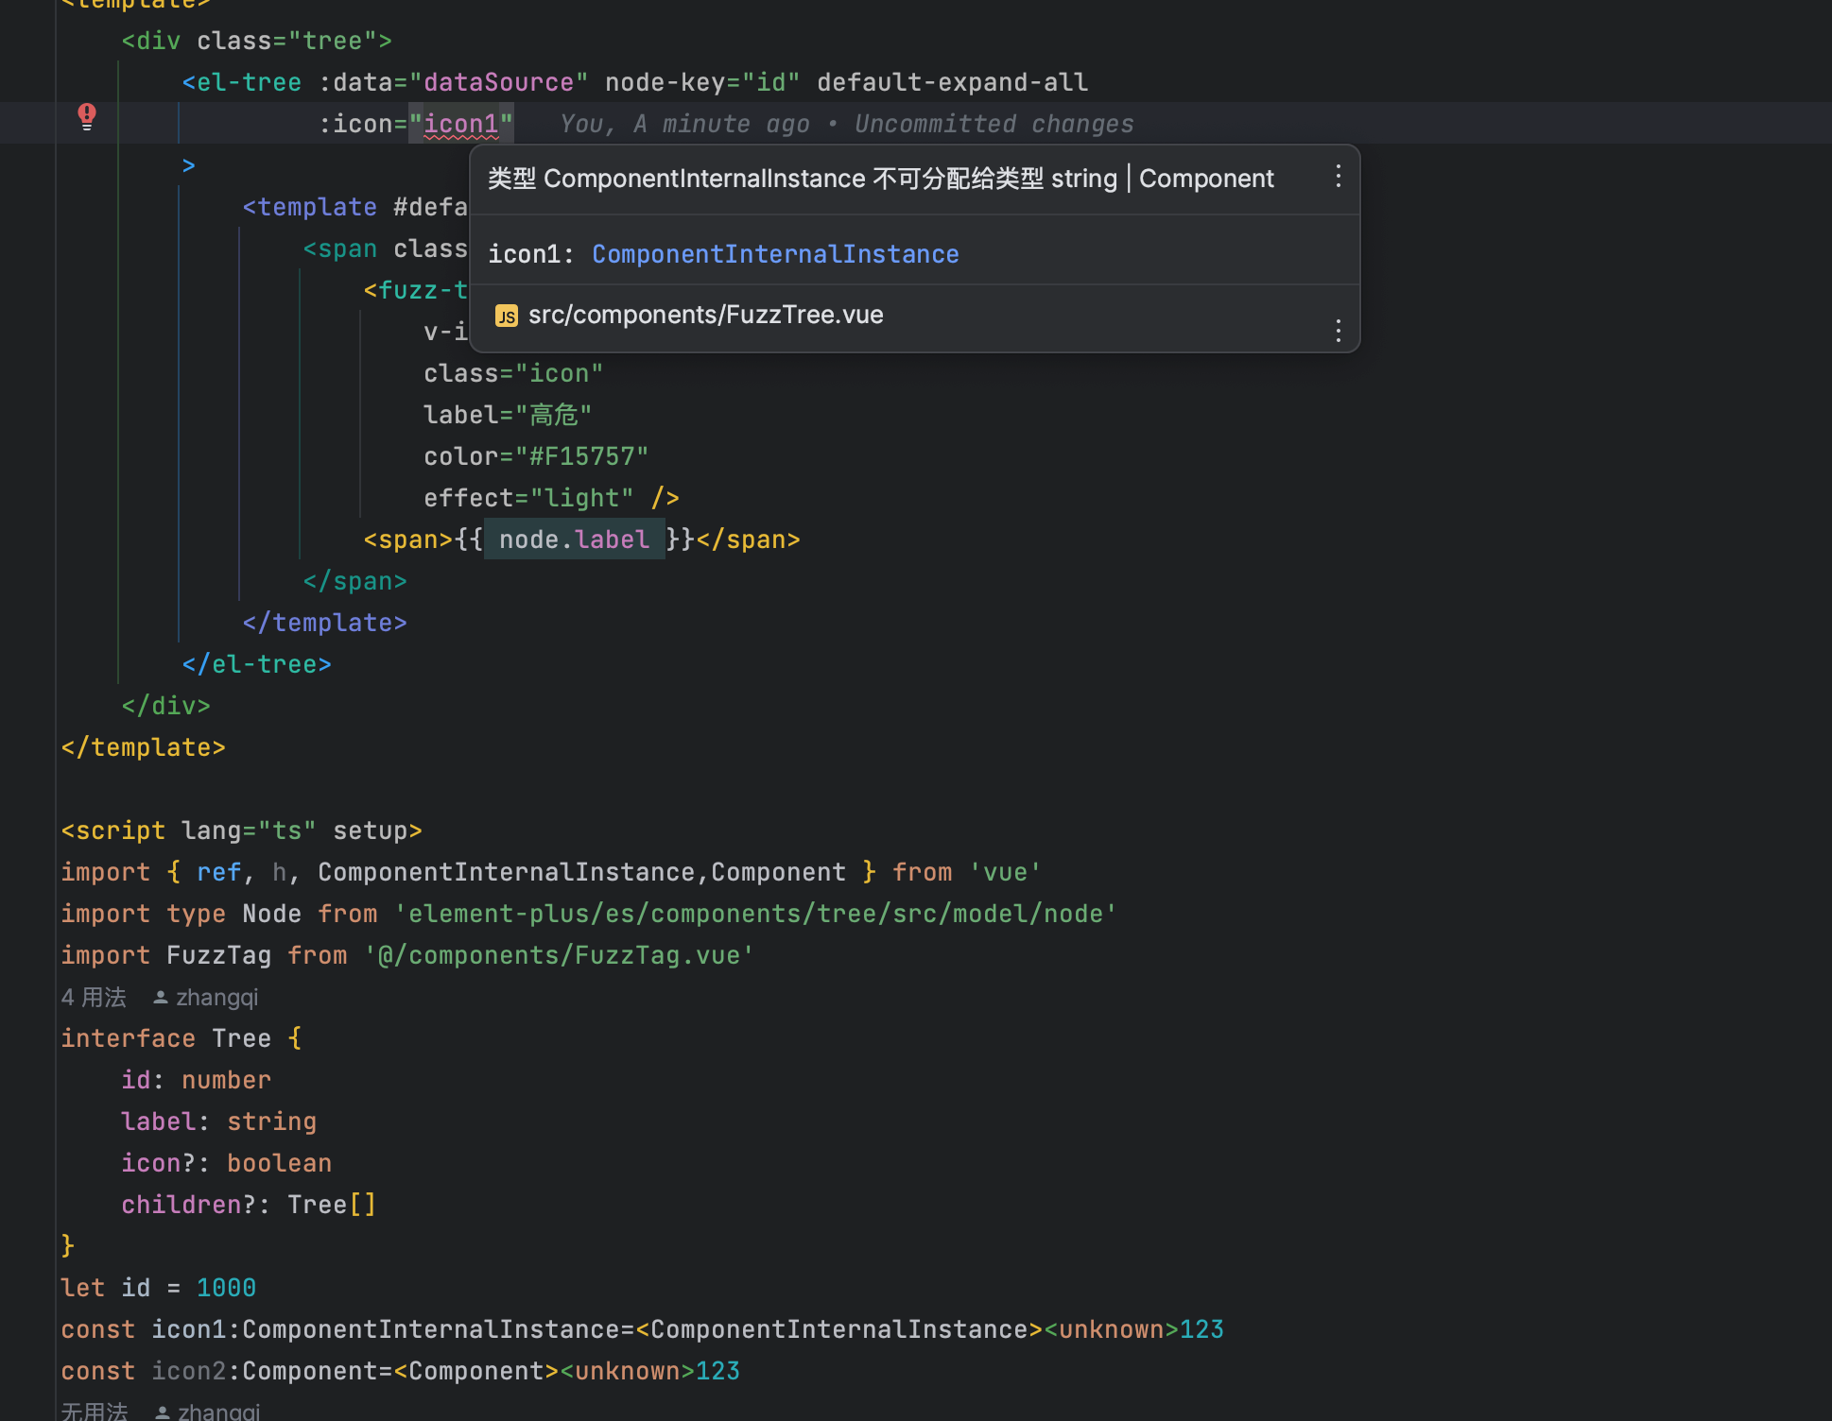This screenshot has width=1832, height=1421.
Task: Click the highlighted icon1 attribute value
Action: [460, 123]
